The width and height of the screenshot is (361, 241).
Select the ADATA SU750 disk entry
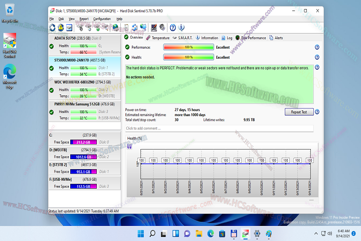[x=85, y=45]
